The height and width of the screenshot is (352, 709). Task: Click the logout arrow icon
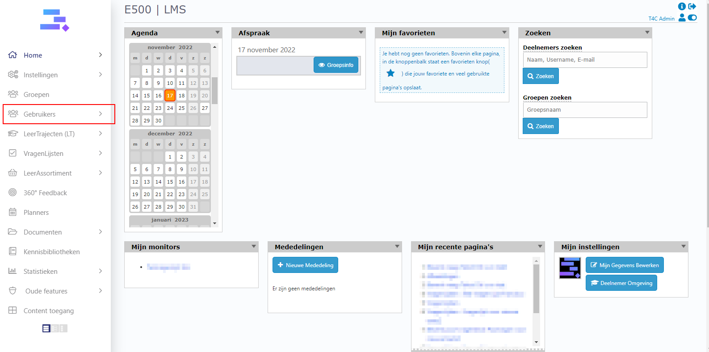(x=692, y=6)
